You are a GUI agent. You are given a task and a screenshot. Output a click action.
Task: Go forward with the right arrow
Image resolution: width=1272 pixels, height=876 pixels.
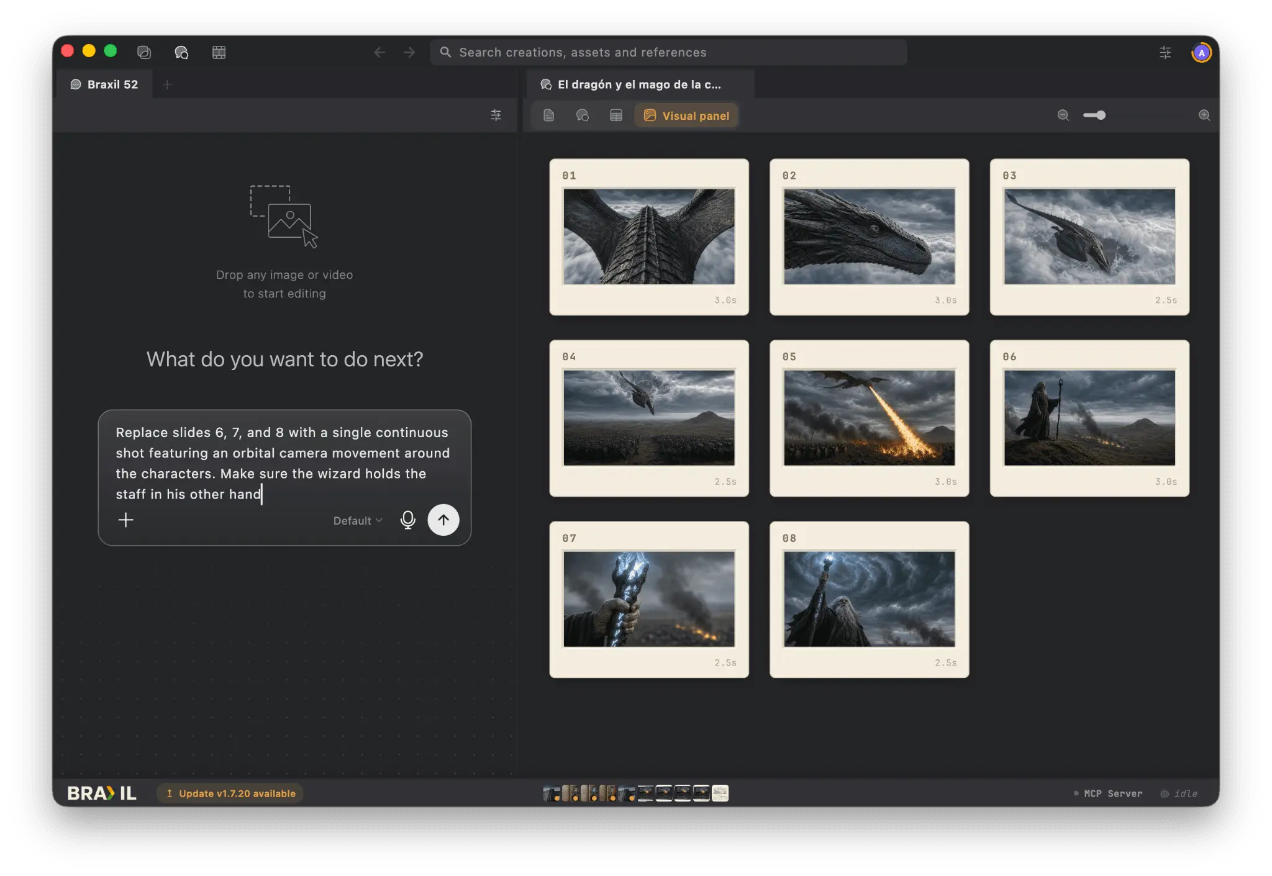[409, 53]
